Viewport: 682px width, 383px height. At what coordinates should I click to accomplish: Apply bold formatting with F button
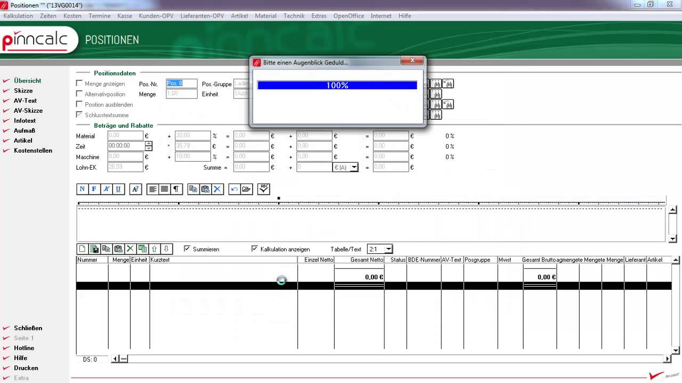(x=94, y=189)
